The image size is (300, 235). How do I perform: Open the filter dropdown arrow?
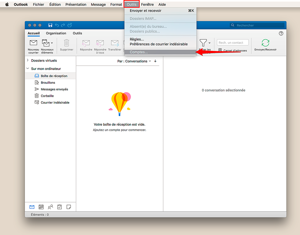tap(210, 43)
